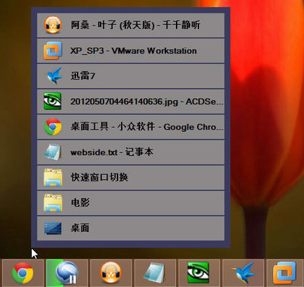The width and height of the screenshot is (304, 287).
Task: Select XP_SP3 - VMware Workstation entry
Action: [131, 51]
